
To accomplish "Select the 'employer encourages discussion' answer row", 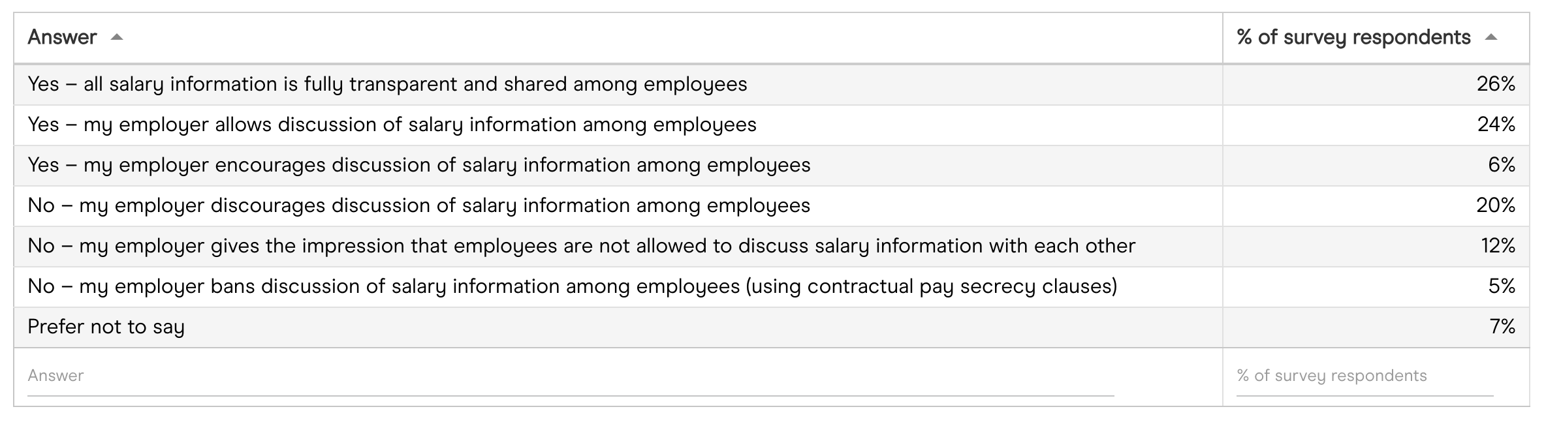I will click(x=418, y=165).
